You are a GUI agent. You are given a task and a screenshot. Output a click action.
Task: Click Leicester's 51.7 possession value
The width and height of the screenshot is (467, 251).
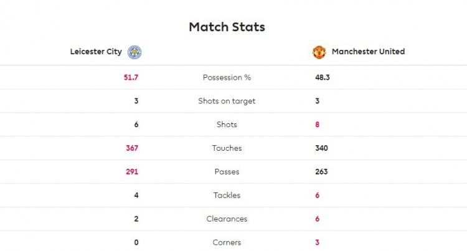pos(131,77)
